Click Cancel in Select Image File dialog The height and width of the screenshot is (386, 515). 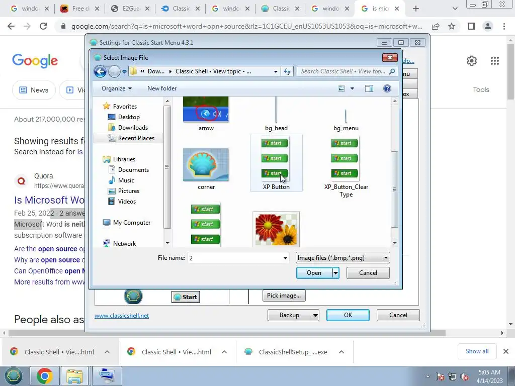(x=368, y=273)
